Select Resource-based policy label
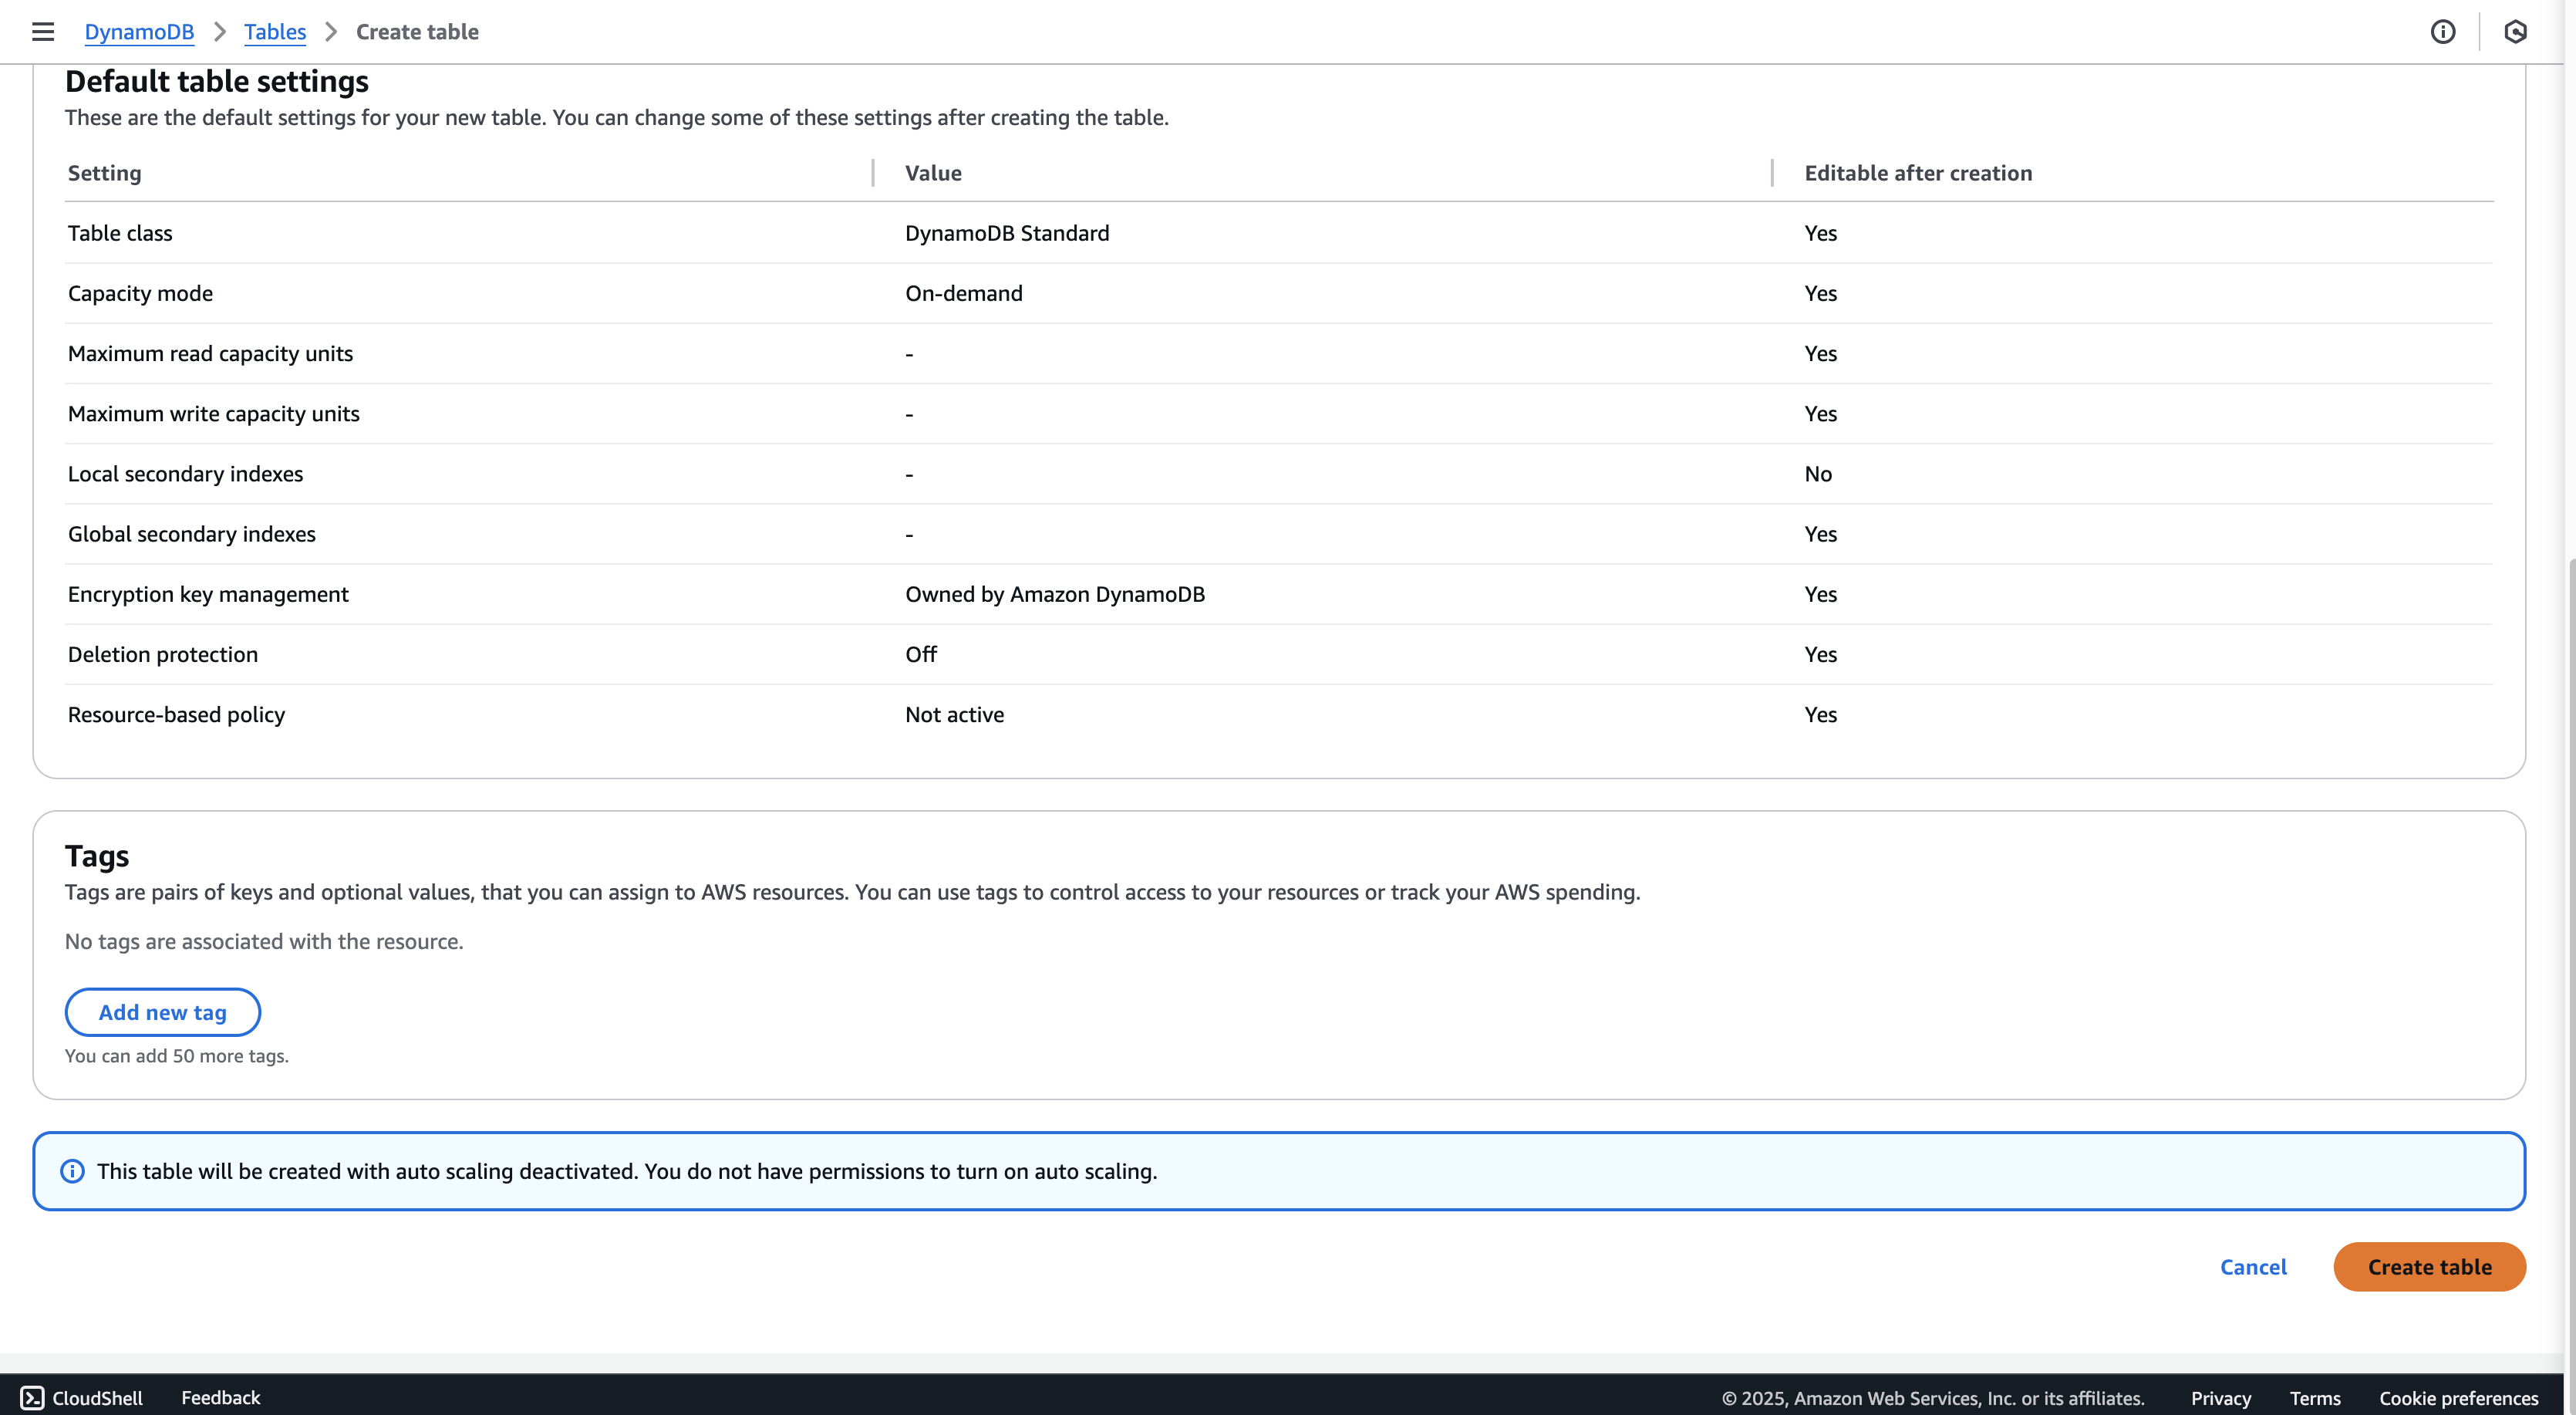The height and width of the screenshot is (1415, 2576). 176,714
